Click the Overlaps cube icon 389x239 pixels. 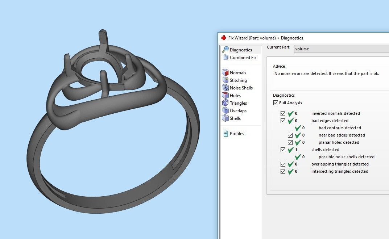[x=225, y=110]
